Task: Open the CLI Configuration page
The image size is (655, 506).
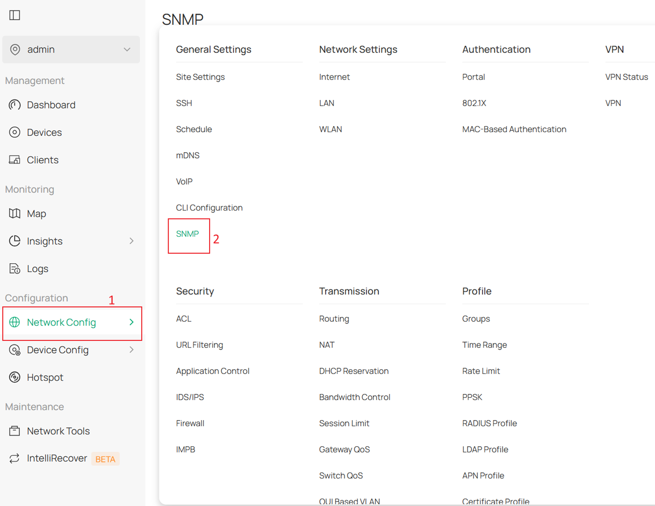Action: 209,207
